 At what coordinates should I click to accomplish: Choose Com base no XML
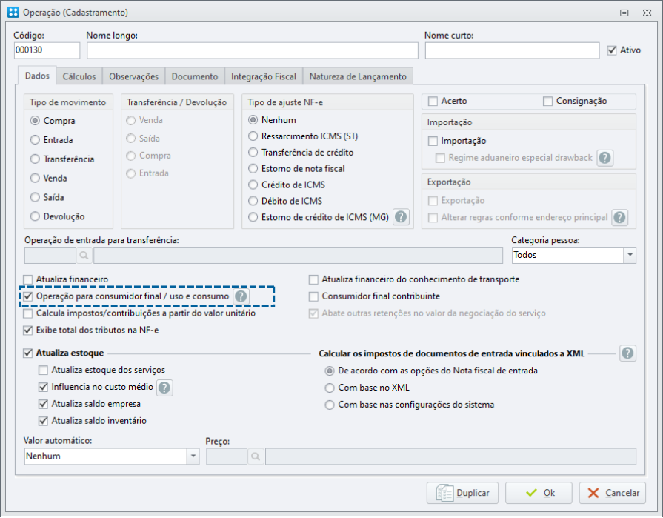[x=330, y=388]
